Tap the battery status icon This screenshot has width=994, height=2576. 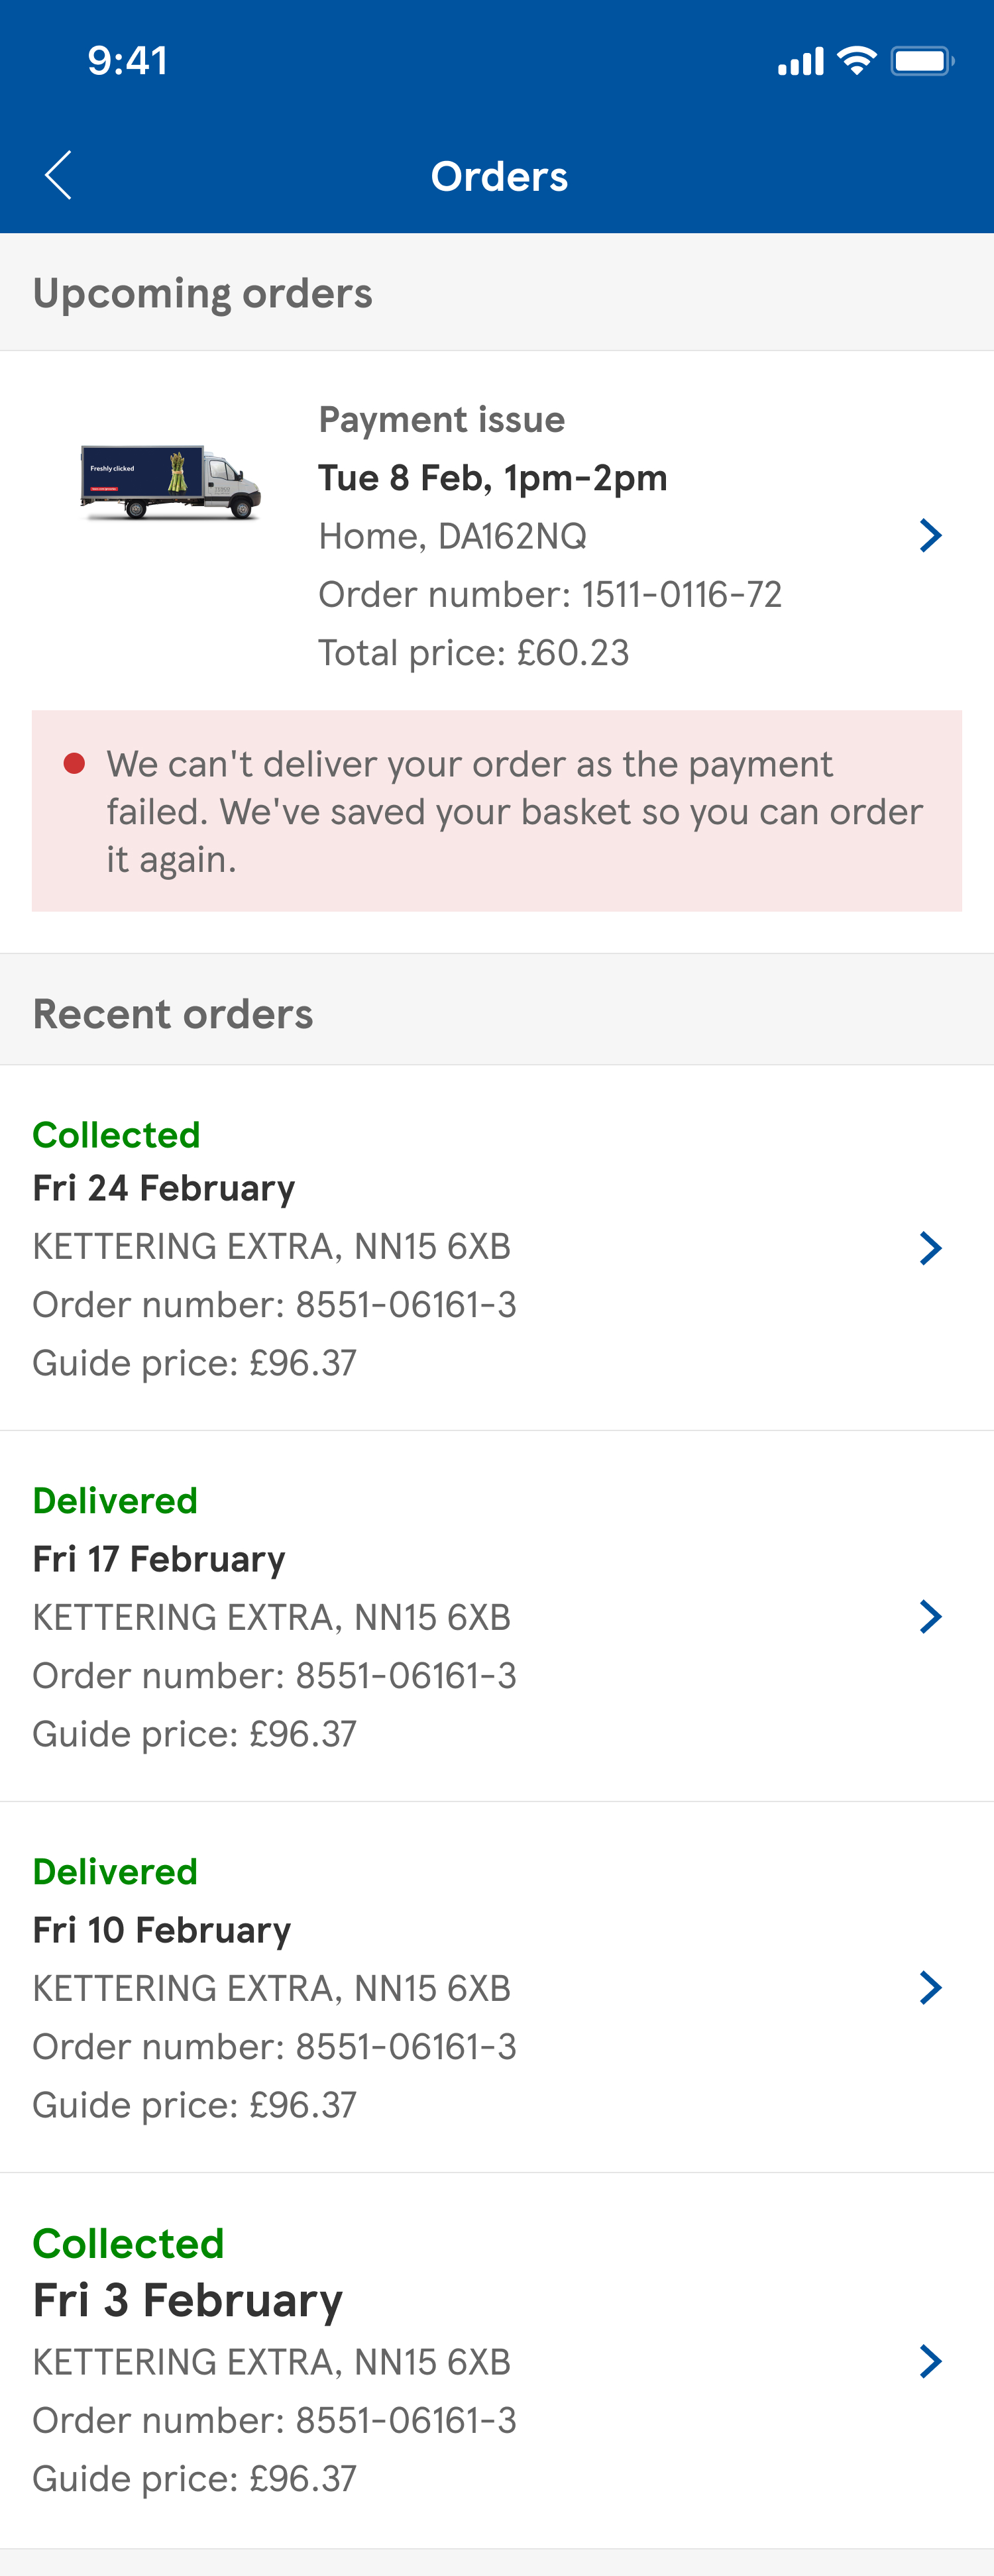click(922, 61)
